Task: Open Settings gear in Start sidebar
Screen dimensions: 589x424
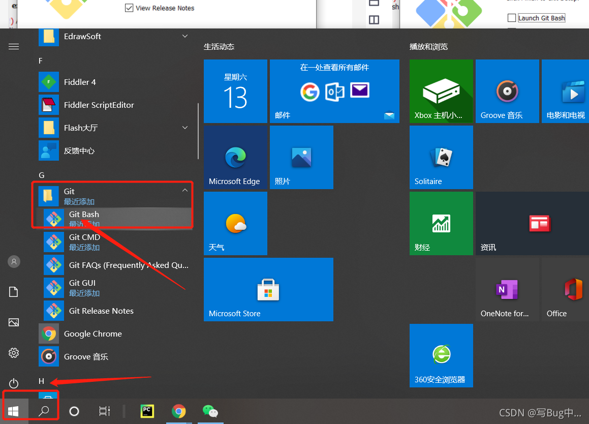Action: tap(14, 353)
